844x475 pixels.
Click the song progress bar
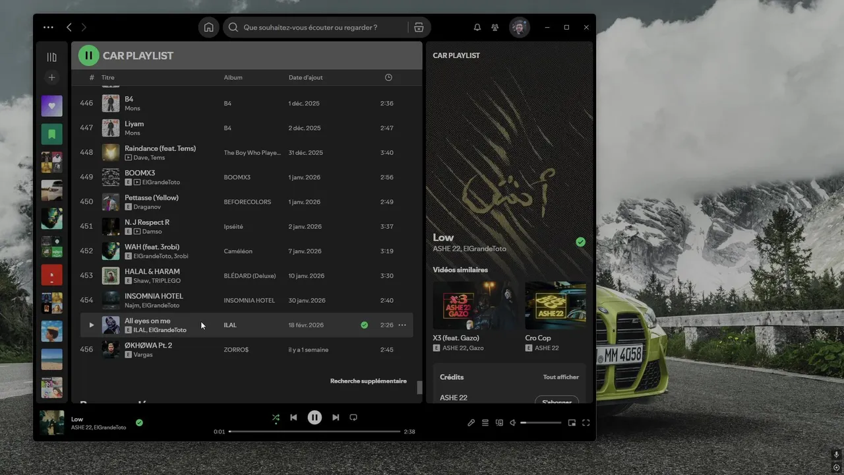[315, 431]
